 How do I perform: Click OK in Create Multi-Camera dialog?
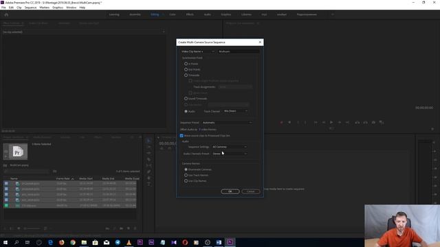click(230, 191)
